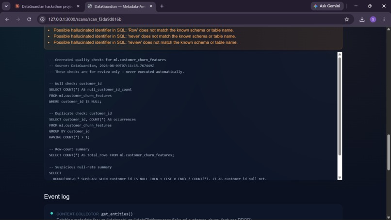Viewport: 391px width, 220px height.
Task: Click the Generated quality checks comment line
Action: tap(108, 60)
